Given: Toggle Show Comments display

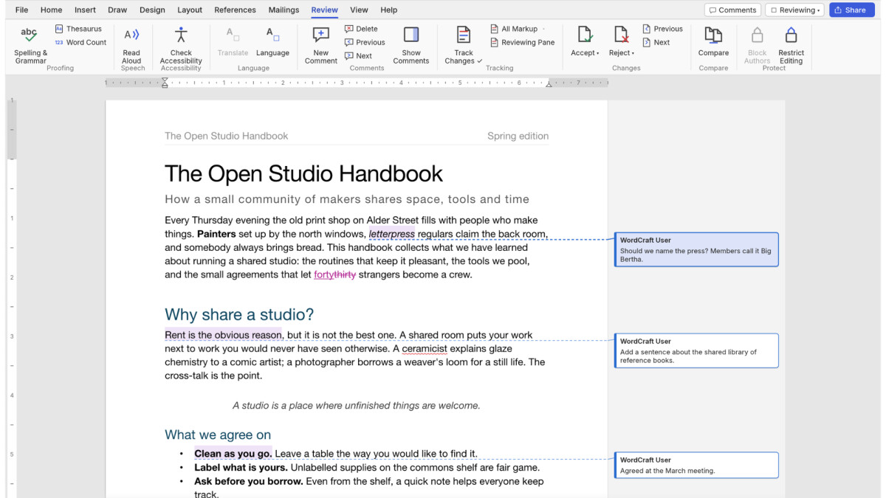Looking at the screenshot, I should tap(411, 45).
